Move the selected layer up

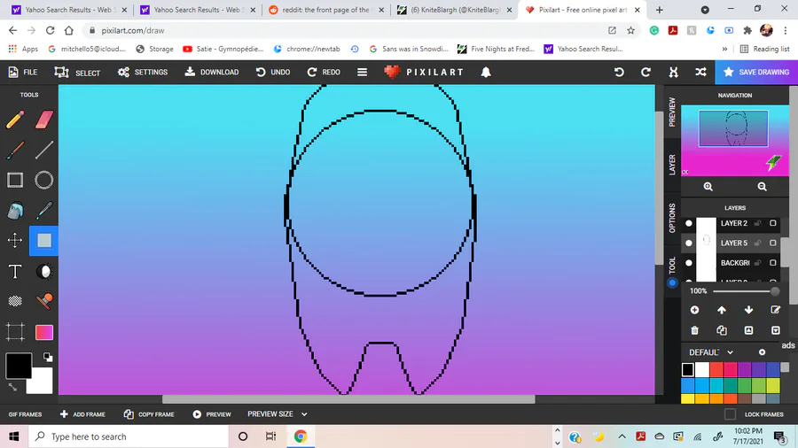point(722,310)
